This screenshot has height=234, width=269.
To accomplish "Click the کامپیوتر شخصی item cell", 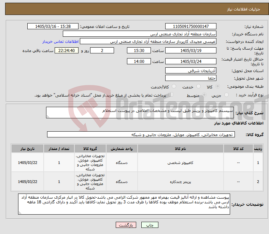I will pos(181,163).
